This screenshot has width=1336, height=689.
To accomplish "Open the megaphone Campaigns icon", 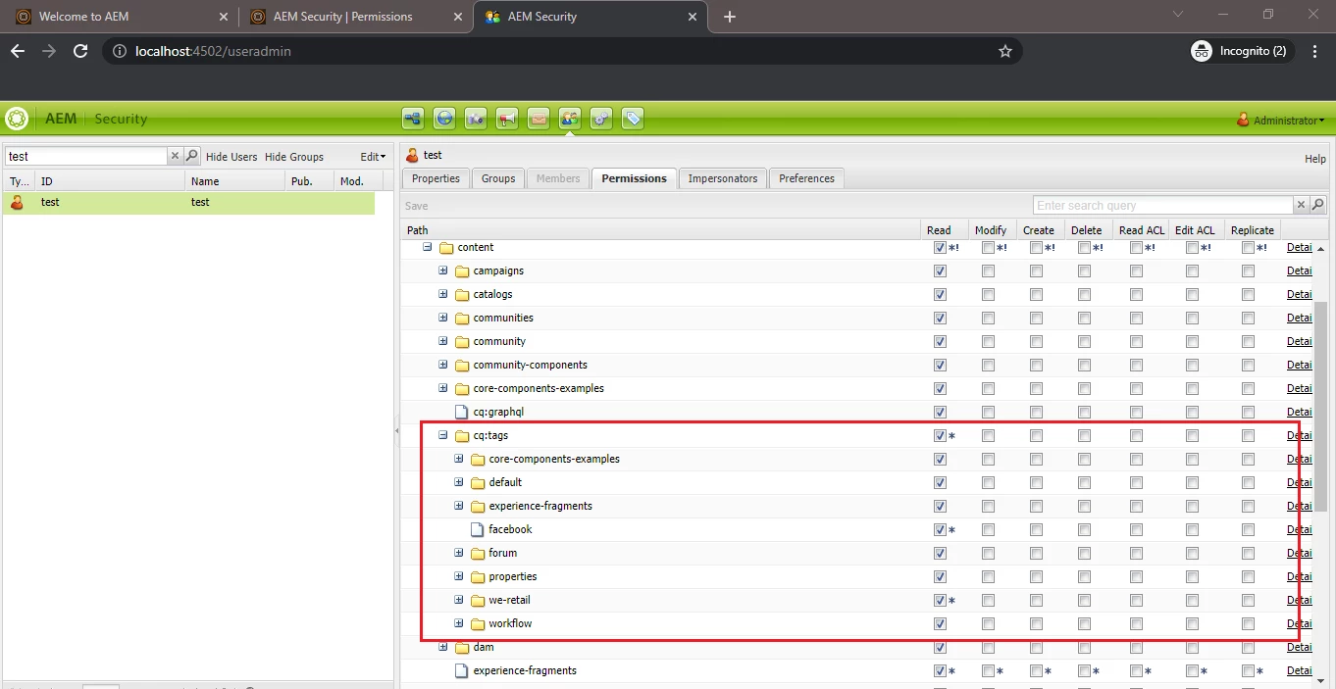I will [x=507, y=119].
